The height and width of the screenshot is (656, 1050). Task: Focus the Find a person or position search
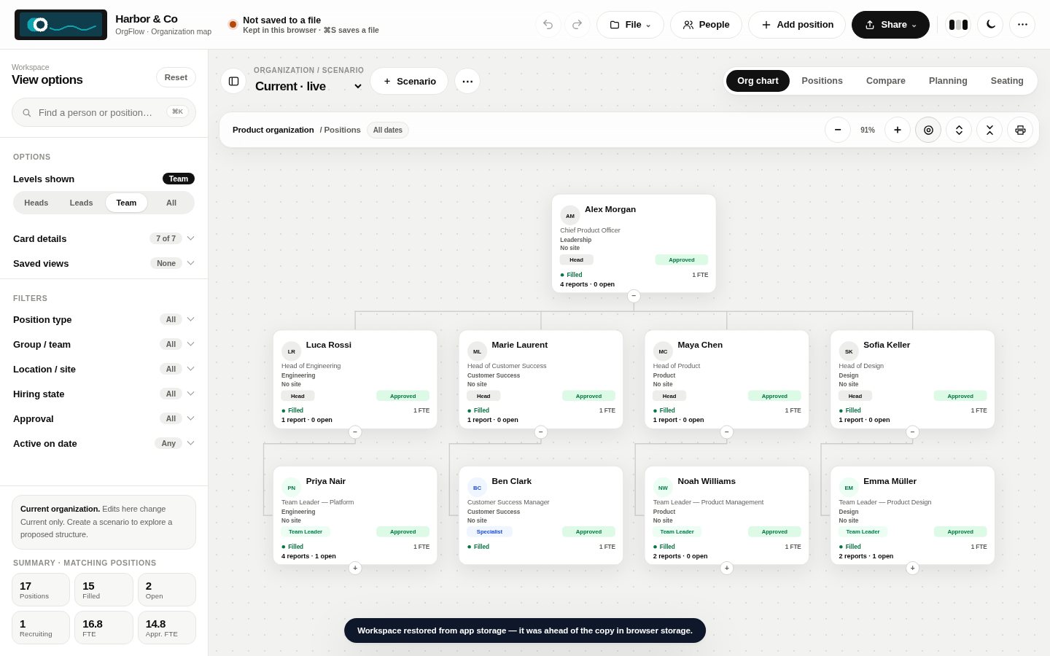pyautogui.click(x=104, y=112)
